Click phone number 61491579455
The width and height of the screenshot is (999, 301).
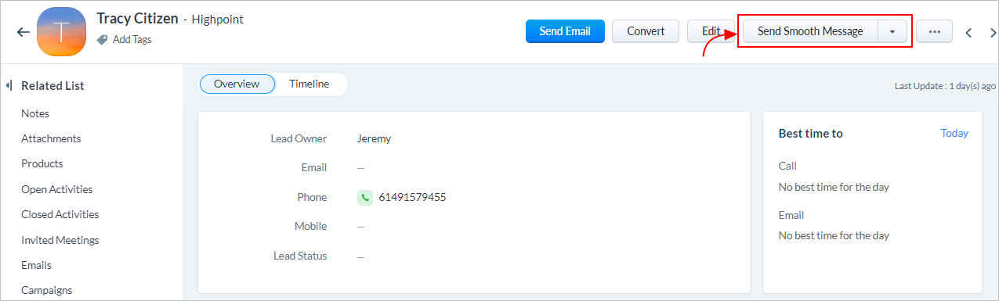[412, 197]
